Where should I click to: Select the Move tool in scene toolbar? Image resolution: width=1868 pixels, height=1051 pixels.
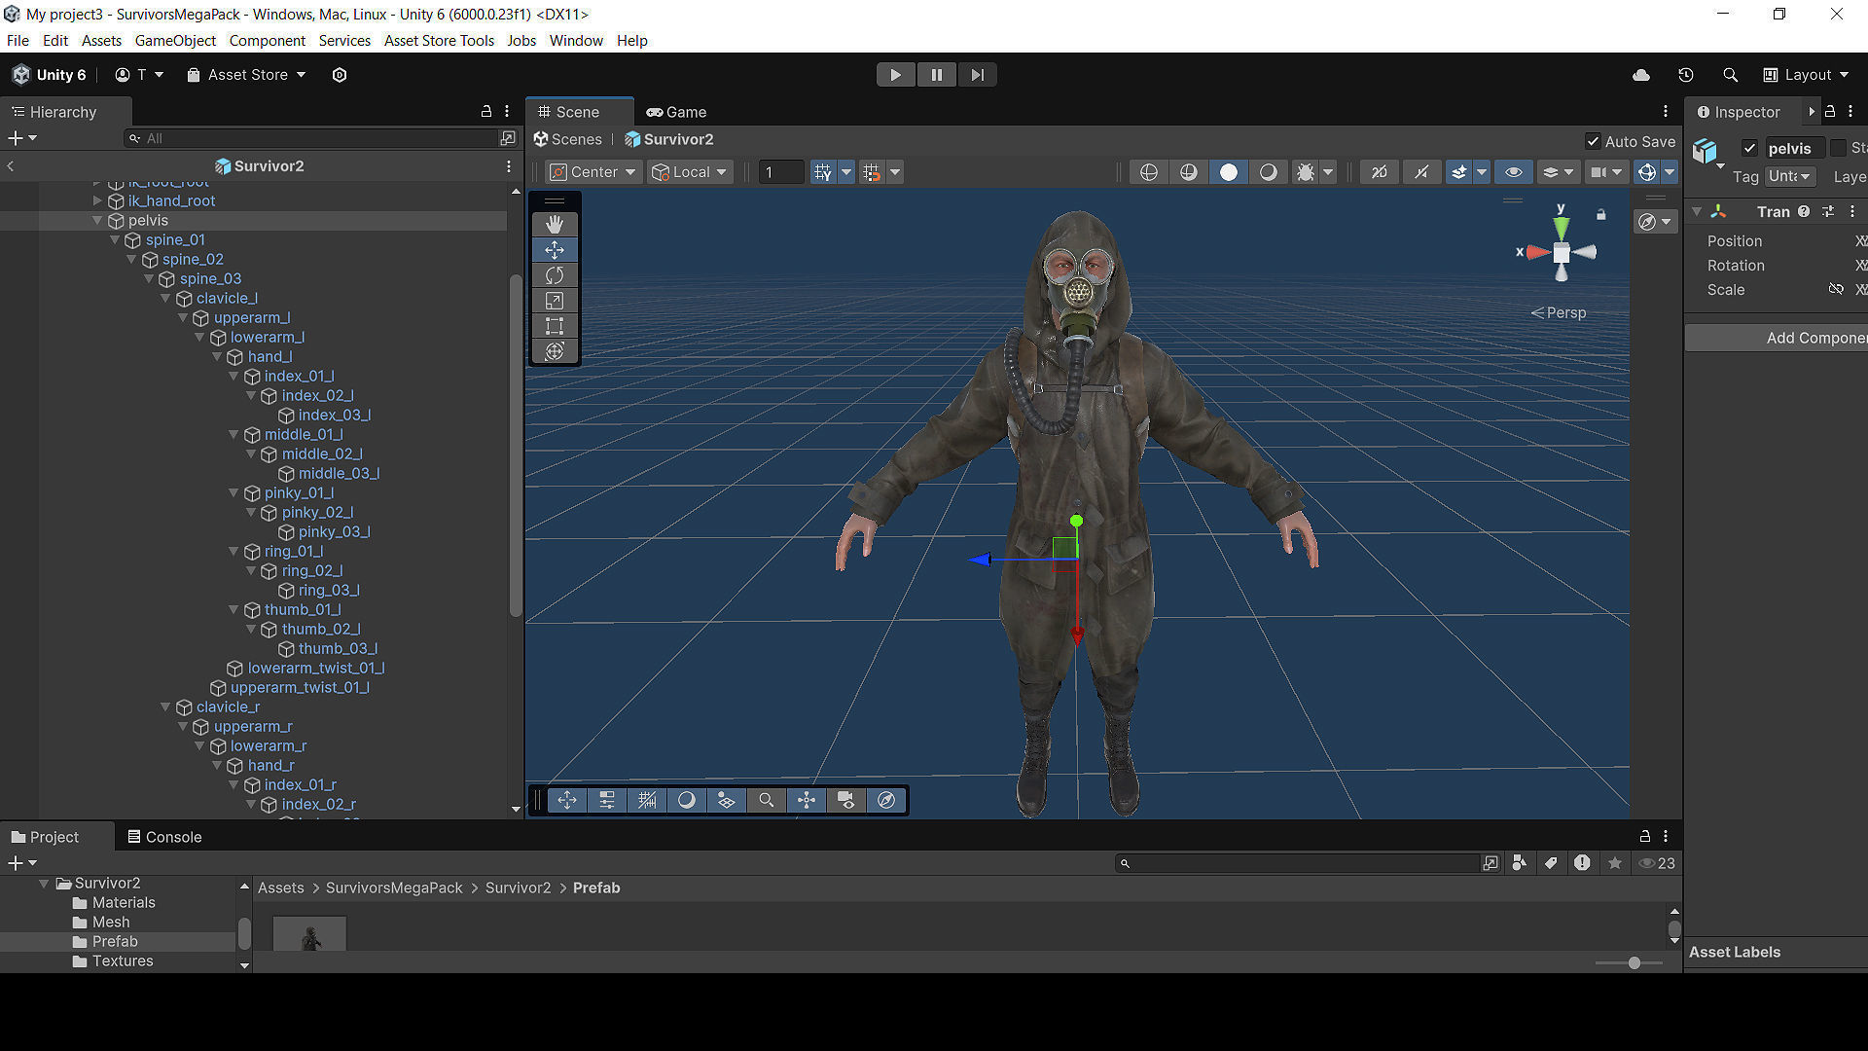555,249
